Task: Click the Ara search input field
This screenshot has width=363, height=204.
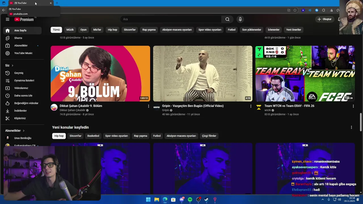Action: pyautogui.click(x=171, y=19)
